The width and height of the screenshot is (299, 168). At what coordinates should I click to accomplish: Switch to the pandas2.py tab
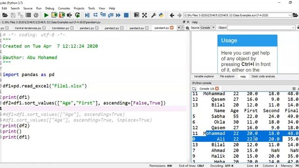click(x=112, y=28)
